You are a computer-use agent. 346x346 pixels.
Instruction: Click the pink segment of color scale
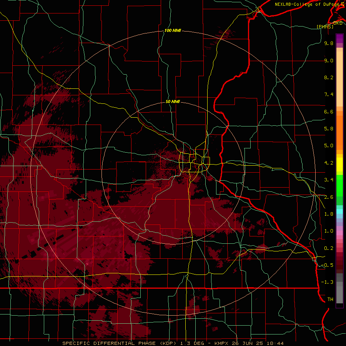339,233
